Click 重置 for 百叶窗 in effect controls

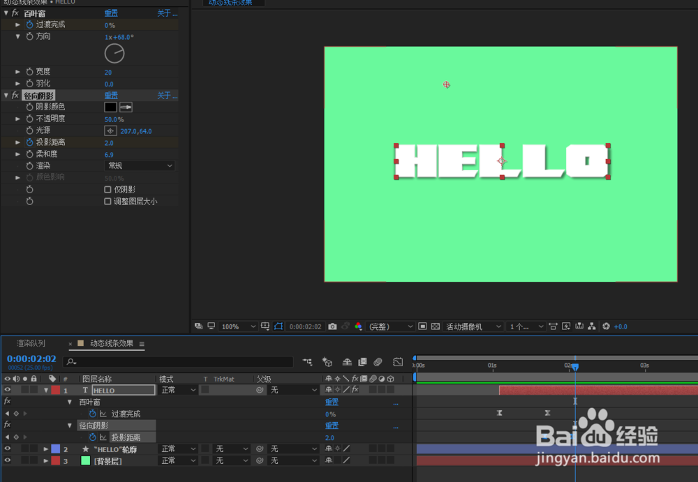pos(111,13)
